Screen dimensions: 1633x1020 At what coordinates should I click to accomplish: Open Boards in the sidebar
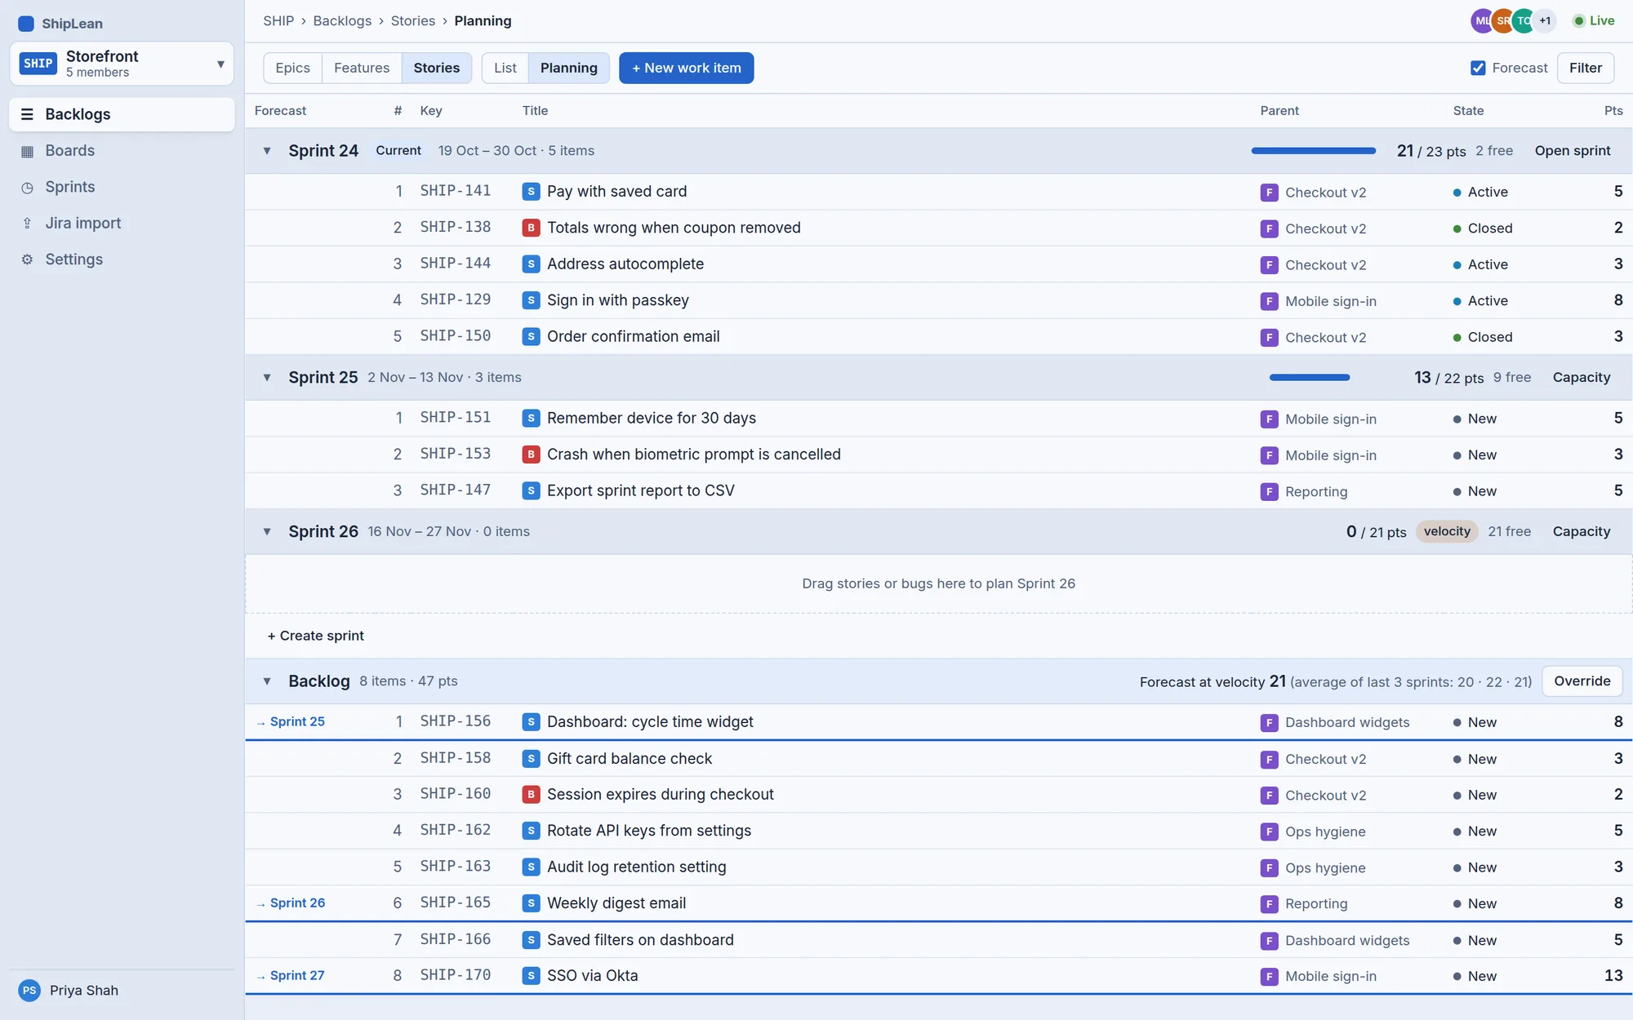coord(122,151)
